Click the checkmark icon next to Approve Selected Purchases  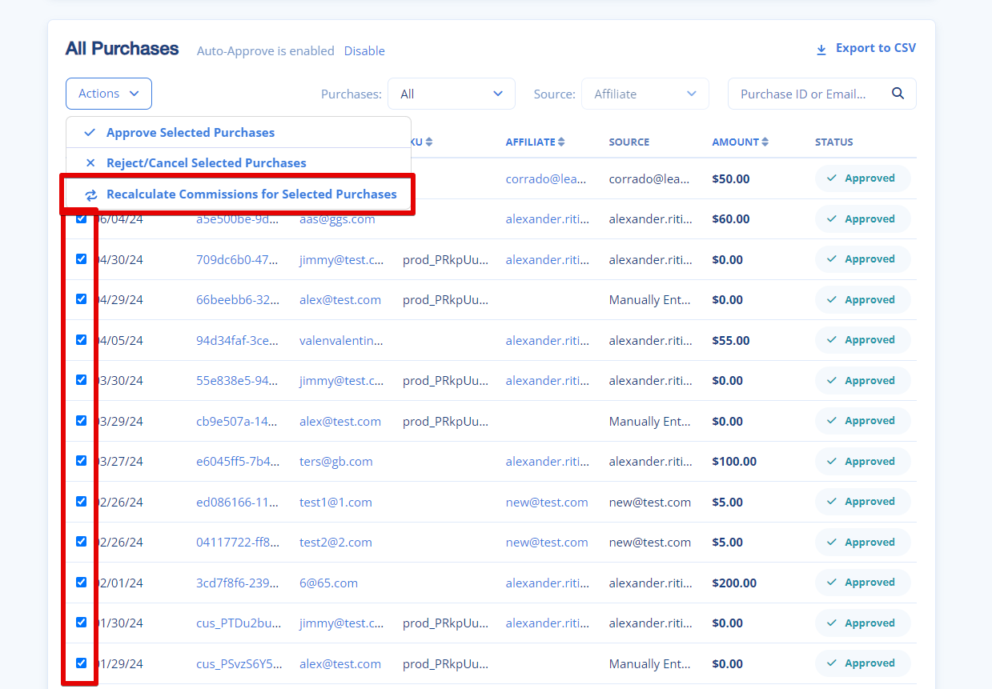[89, 132]
